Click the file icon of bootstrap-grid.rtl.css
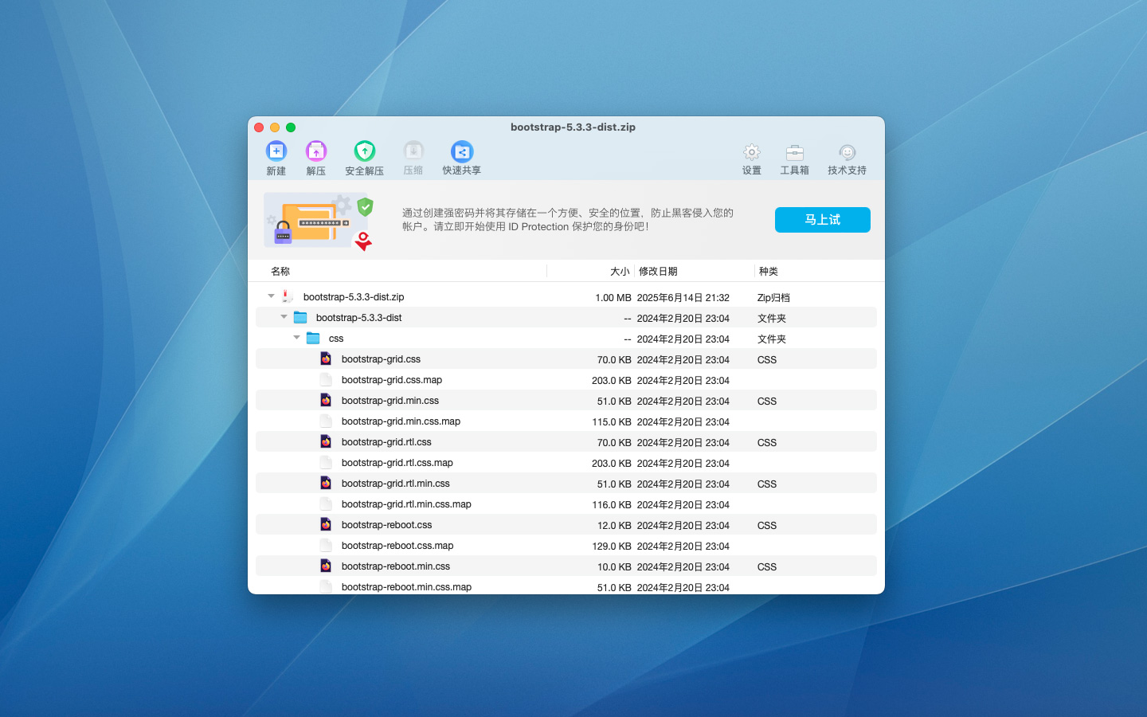Screen dimensions: 1147x717 tap(326, 441)
